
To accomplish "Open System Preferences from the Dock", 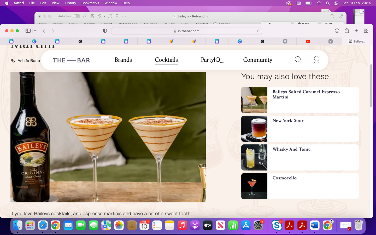I will click(258, 225).
